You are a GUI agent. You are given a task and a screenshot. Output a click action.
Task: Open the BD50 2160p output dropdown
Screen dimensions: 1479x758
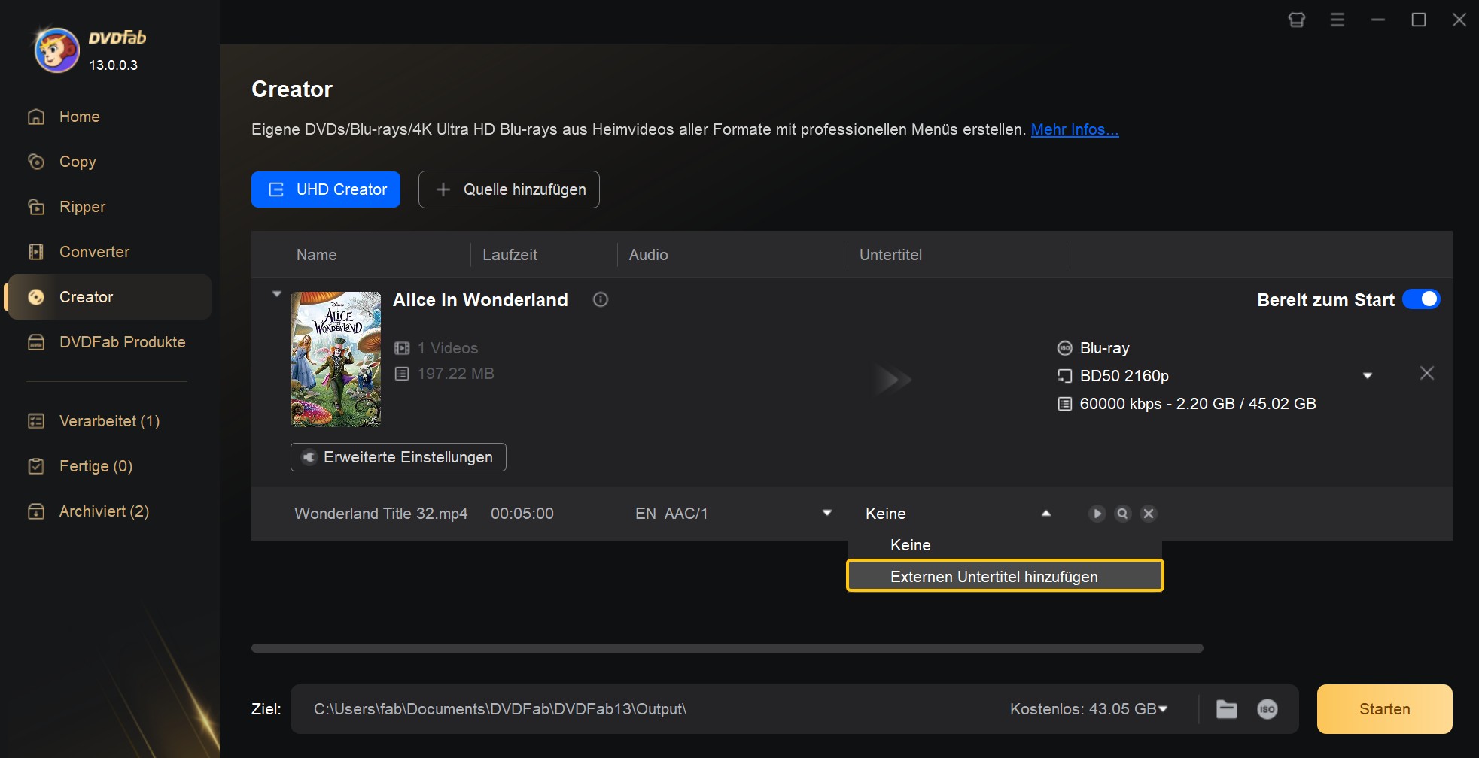pos(1368,376)
